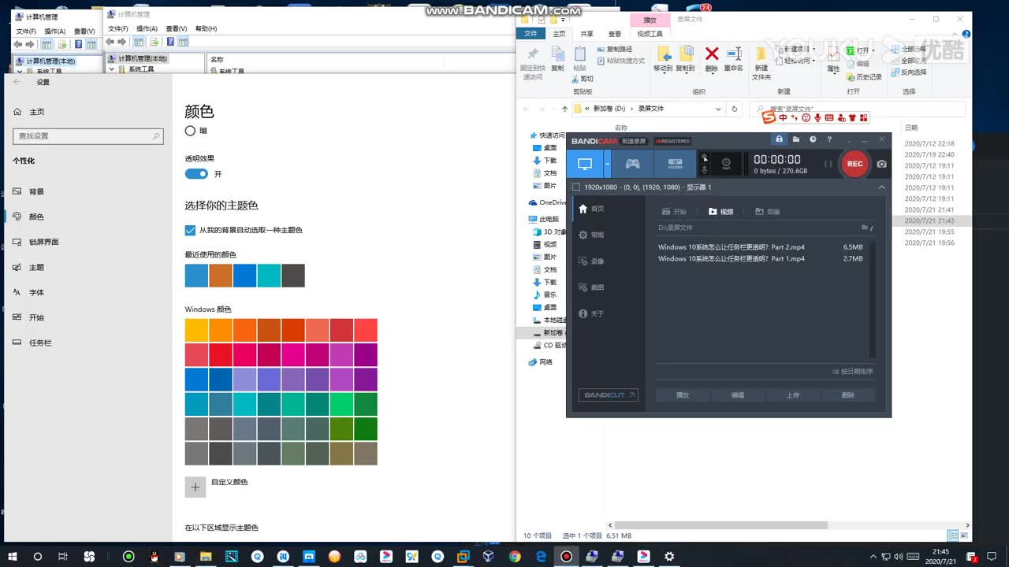The width and height of the screenshot is (1009, 567).
Task: Click the Bandicam 删除 (Delete) button
Action: [x=848, y=395]
